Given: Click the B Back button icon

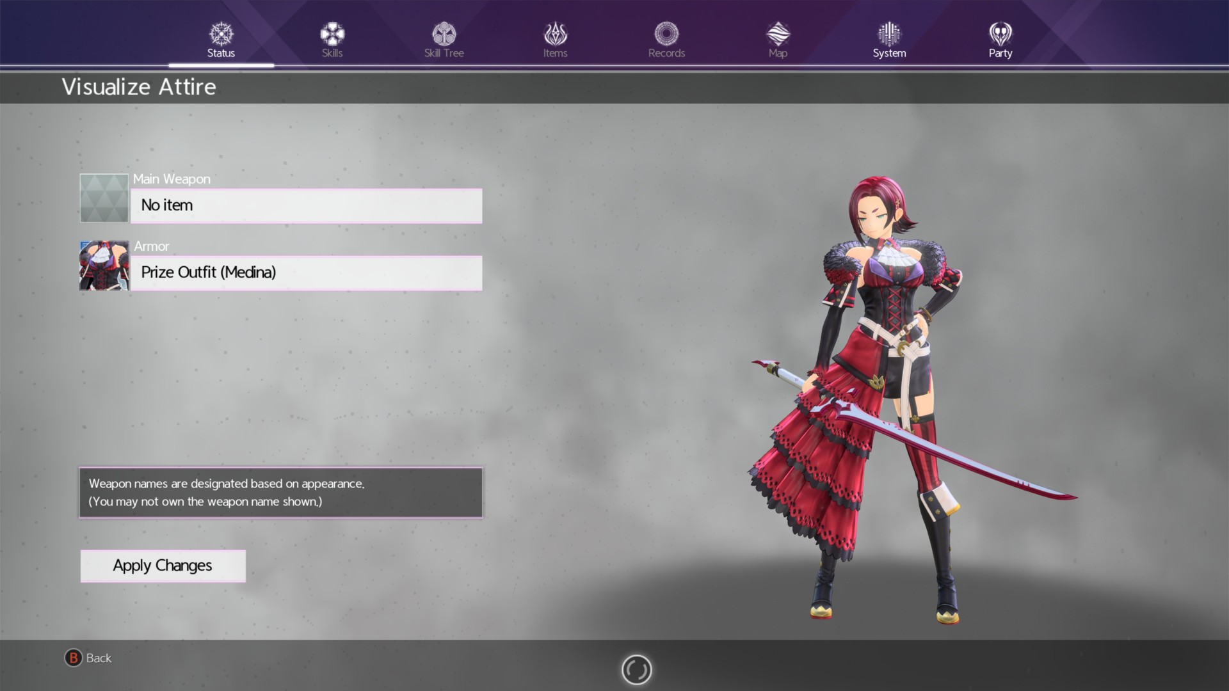Looking at the screenshot, I should [x=73, y=658].
